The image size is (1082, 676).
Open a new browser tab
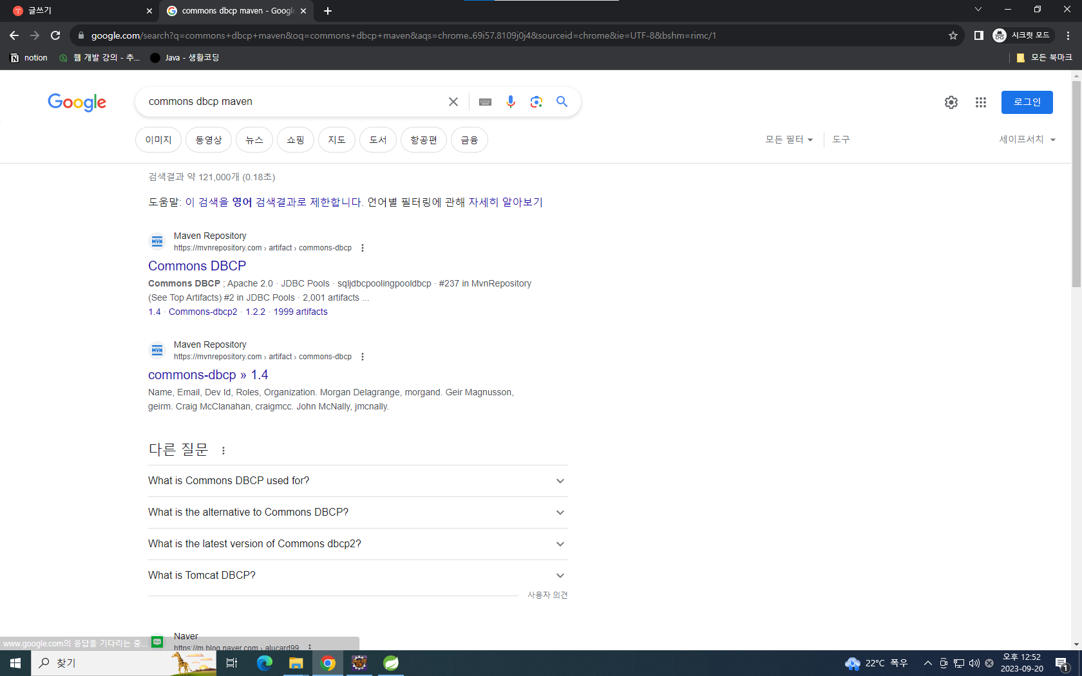(328, 11)
